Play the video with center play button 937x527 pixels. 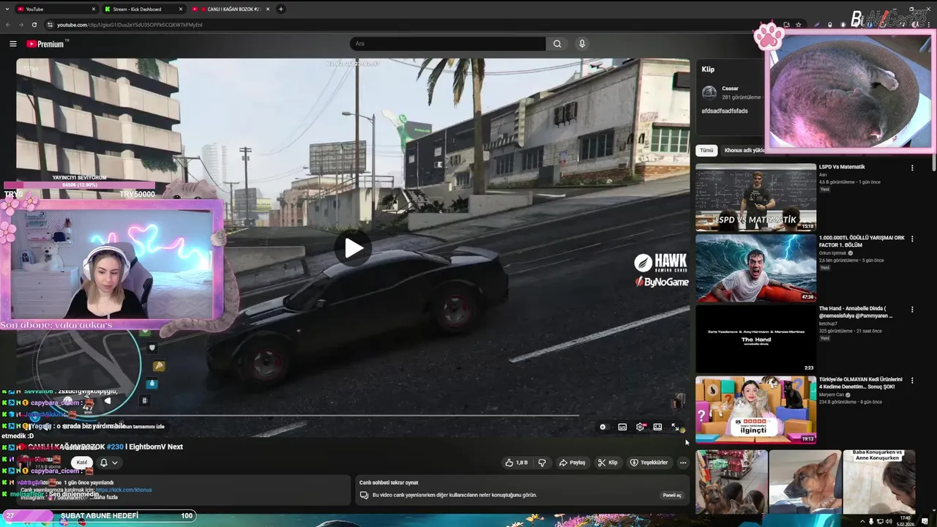coord(354,247)
